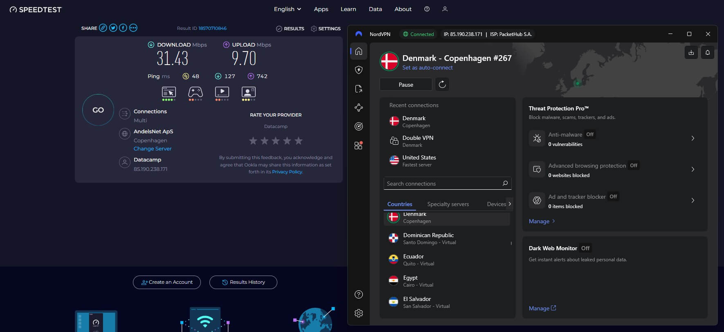Click the Speedtest logo
This screenshot has width=724, height=332.
click(x=36, y=9)
